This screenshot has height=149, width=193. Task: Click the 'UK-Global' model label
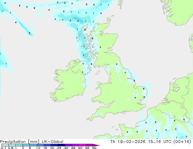[x=53, y=142]
